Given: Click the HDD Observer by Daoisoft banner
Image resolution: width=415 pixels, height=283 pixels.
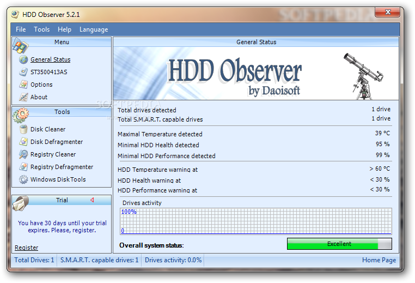Looking at the screenshot, I should tap(256, 74).
